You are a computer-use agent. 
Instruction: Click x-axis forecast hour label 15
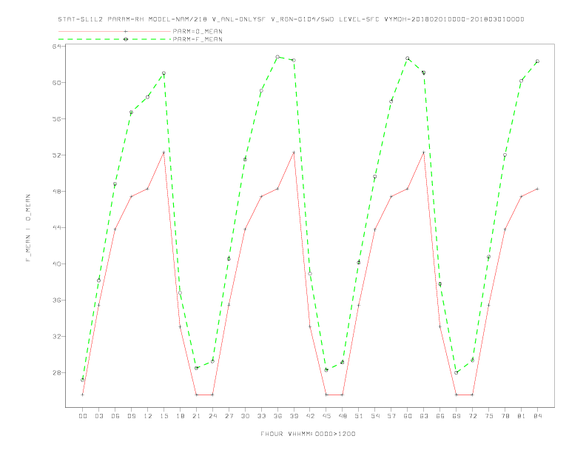164,416
